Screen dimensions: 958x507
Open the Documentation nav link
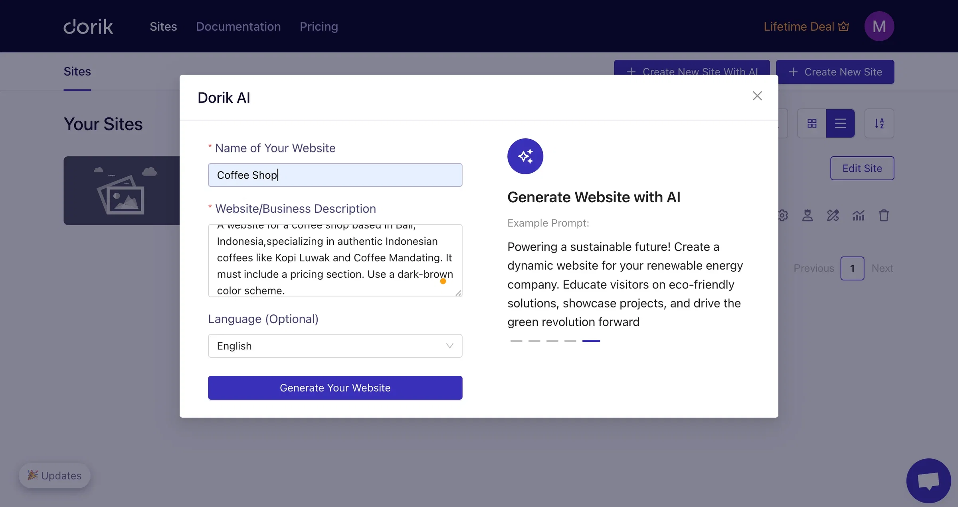click(238, 26)
